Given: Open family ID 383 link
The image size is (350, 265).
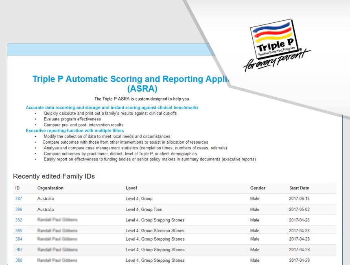Looking at the screenshot, I should click(19, 250).
